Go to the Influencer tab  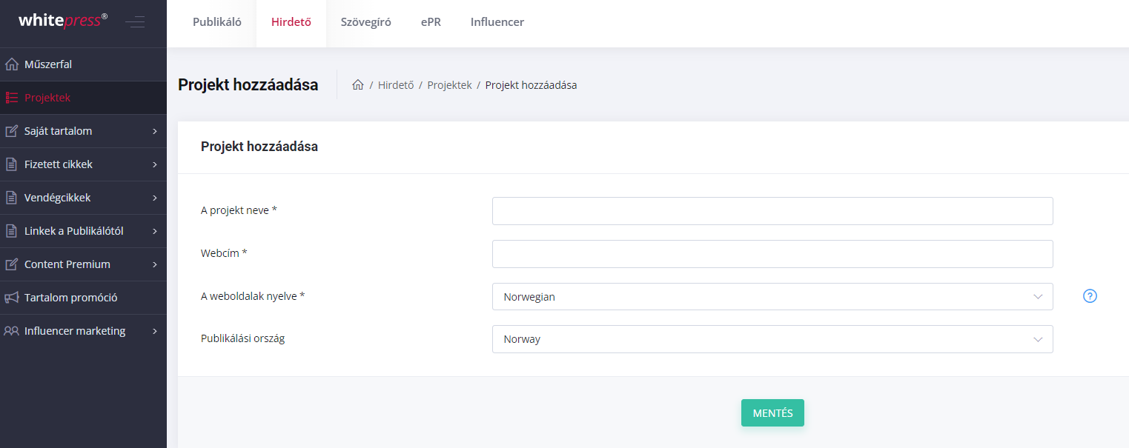tap(497, 22)
